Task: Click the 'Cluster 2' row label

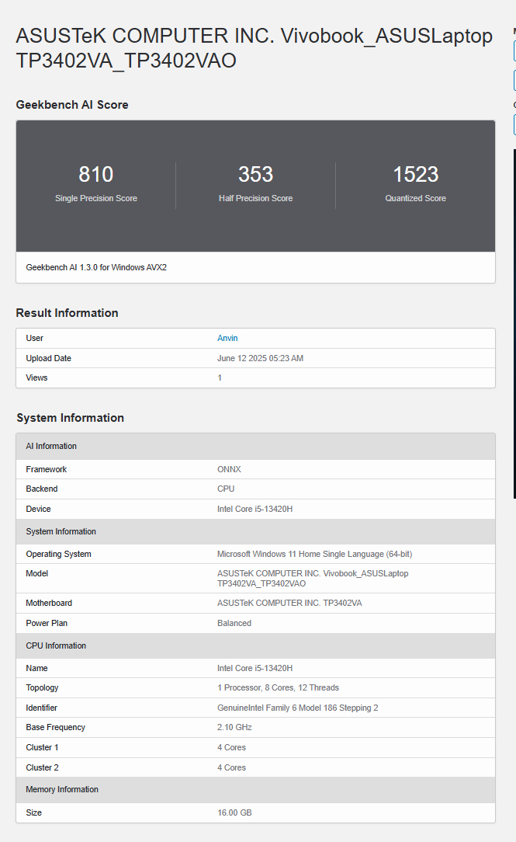Action: coord(43,768)
